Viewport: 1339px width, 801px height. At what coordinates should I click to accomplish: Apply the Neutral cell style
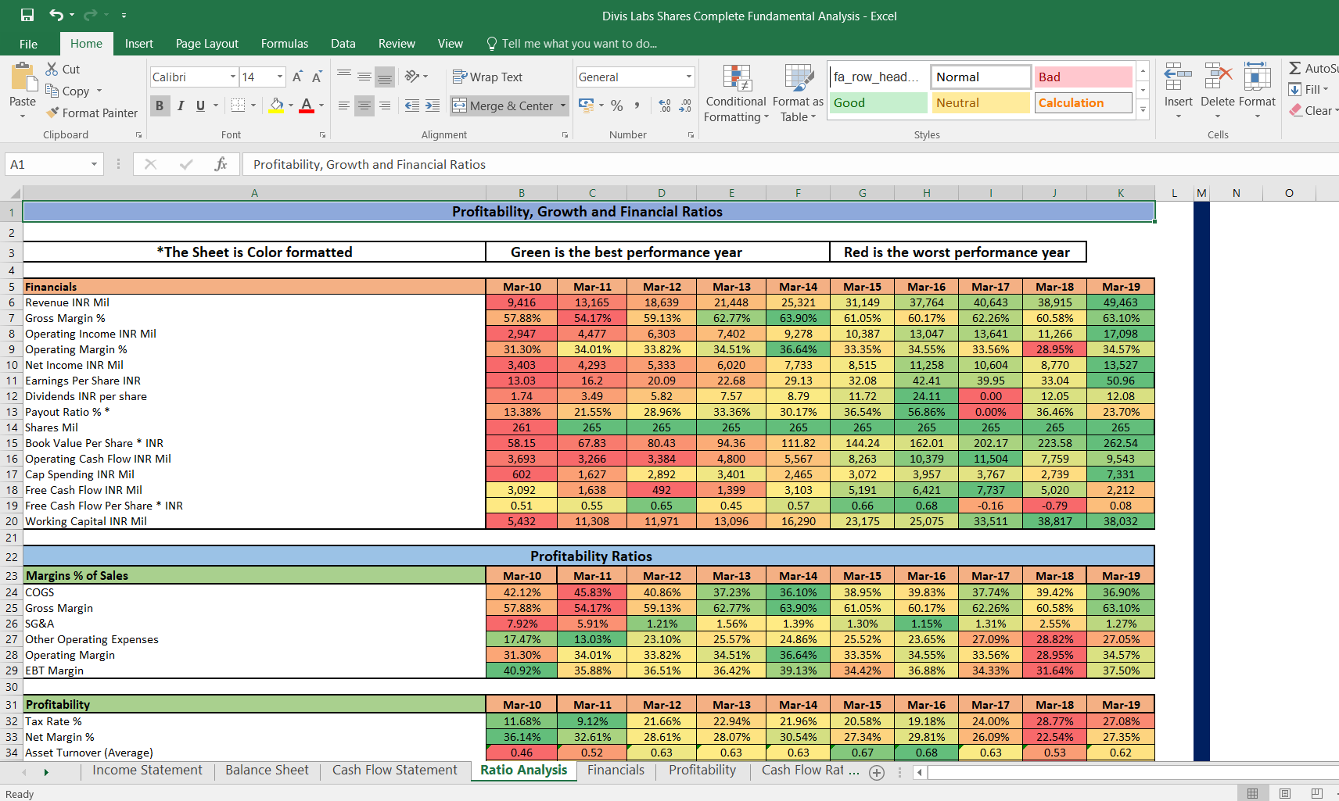[981, 102]
